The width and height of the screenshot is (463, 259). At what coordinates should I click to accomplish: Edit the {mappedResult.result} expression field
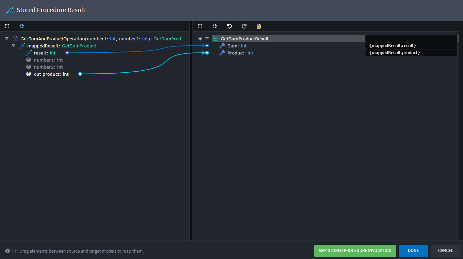pyautogui.click(x=411, y=45)
